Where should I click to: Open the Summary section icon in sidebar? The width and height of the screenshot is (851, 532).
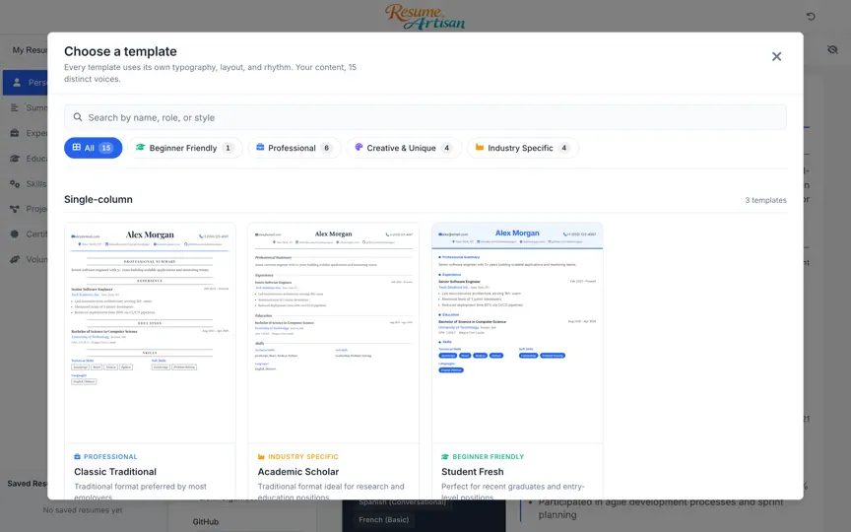pyautogui.click(x=15, y=107)
